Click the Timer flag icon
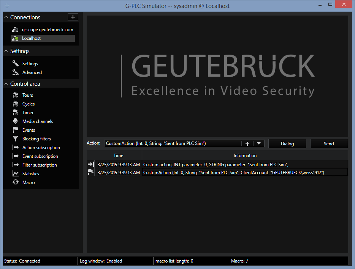355x269 pixels. point(16,112)
